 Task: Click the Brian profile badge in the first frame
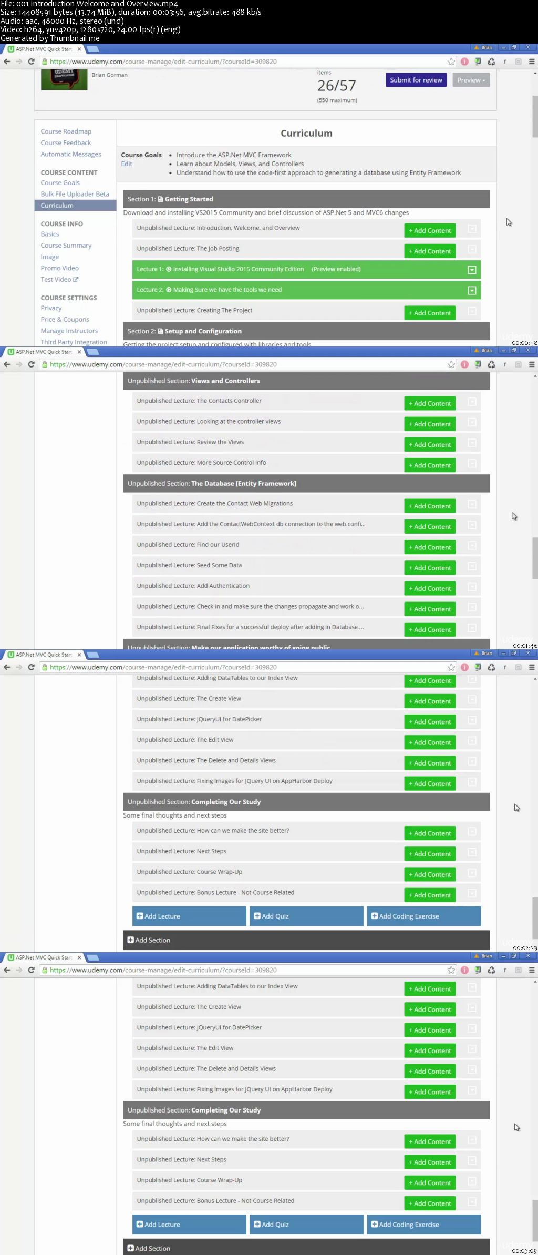pos(483,47)
